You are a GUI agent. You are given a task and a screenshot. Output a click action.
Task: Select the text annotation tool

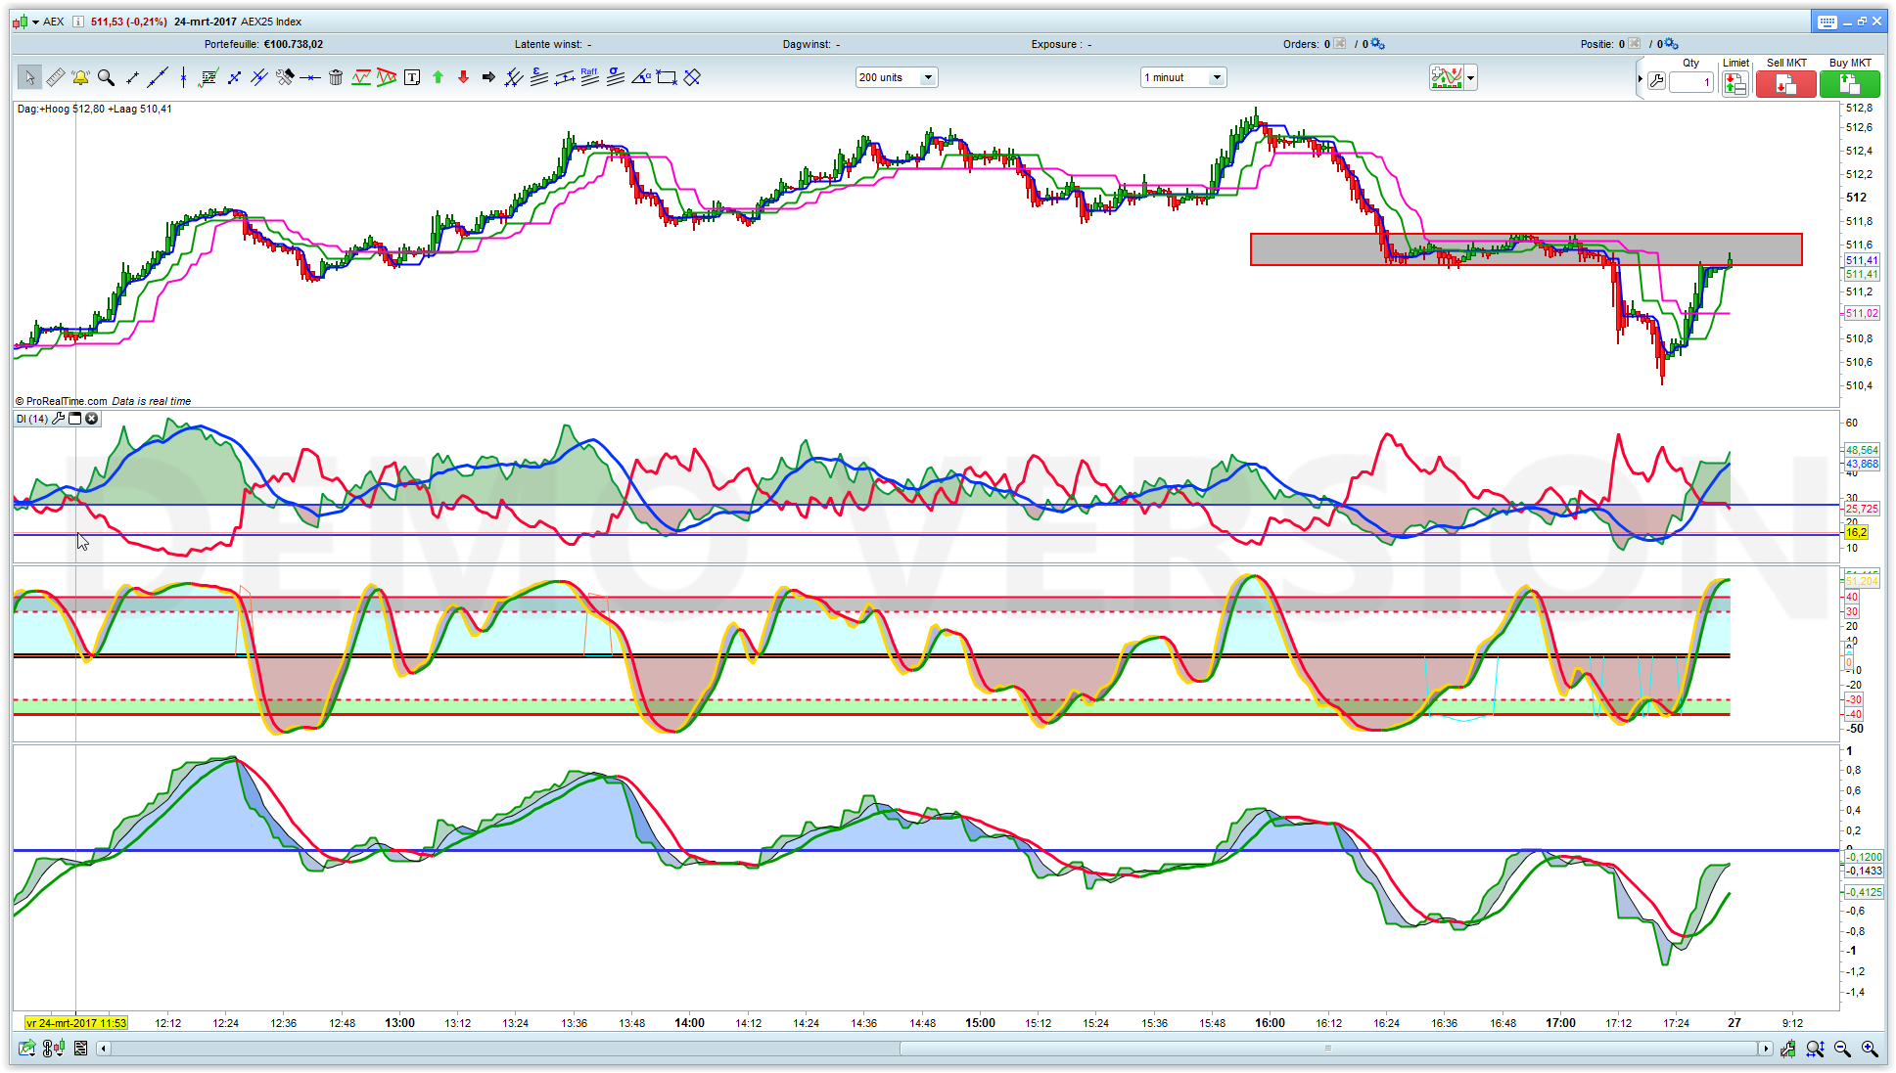[412, 77]
